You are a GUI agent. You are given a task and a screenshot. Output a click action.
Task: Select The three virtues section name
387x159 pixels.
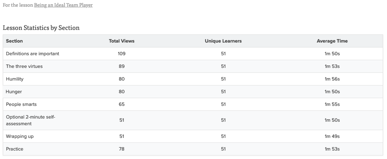point(24,66)
